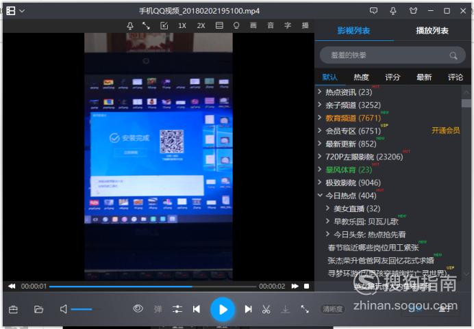Click the notification bell in title bar
The image size is (474, 329).
[393, 11]
